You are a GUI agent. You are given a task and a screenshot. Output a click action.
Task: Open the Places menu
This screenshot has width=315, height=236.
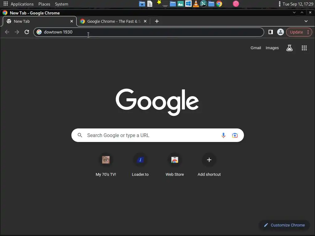(44, 4)
